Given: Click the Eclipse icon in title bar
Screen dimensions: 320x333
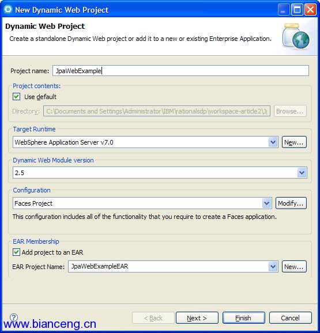Looking at the screenshot, I should click(8, 10).
